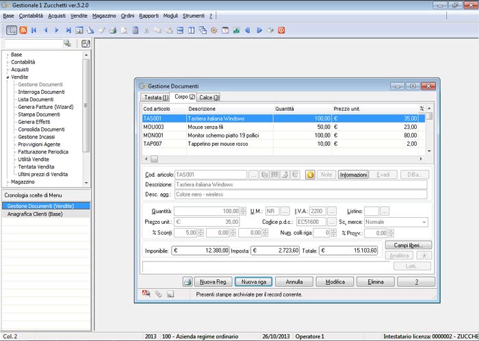Viewport: 479px width, 341px height.
Task: Open the calendar toolbar icon
Action: click(225, 30)
